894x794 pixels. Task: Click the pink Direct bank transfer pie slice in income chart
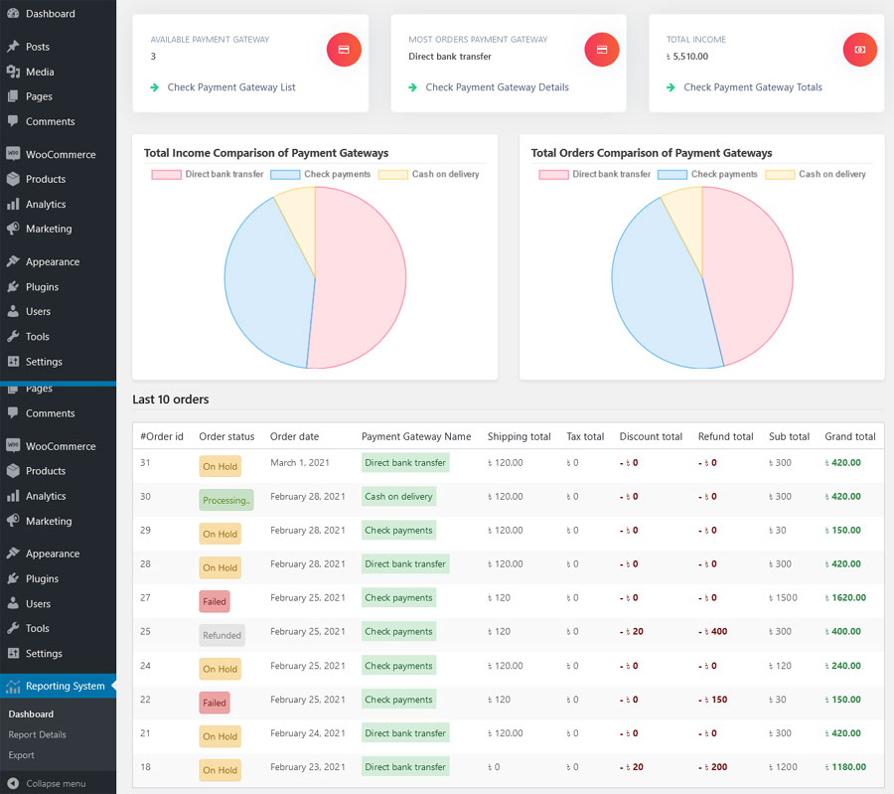tap(360, 279)
